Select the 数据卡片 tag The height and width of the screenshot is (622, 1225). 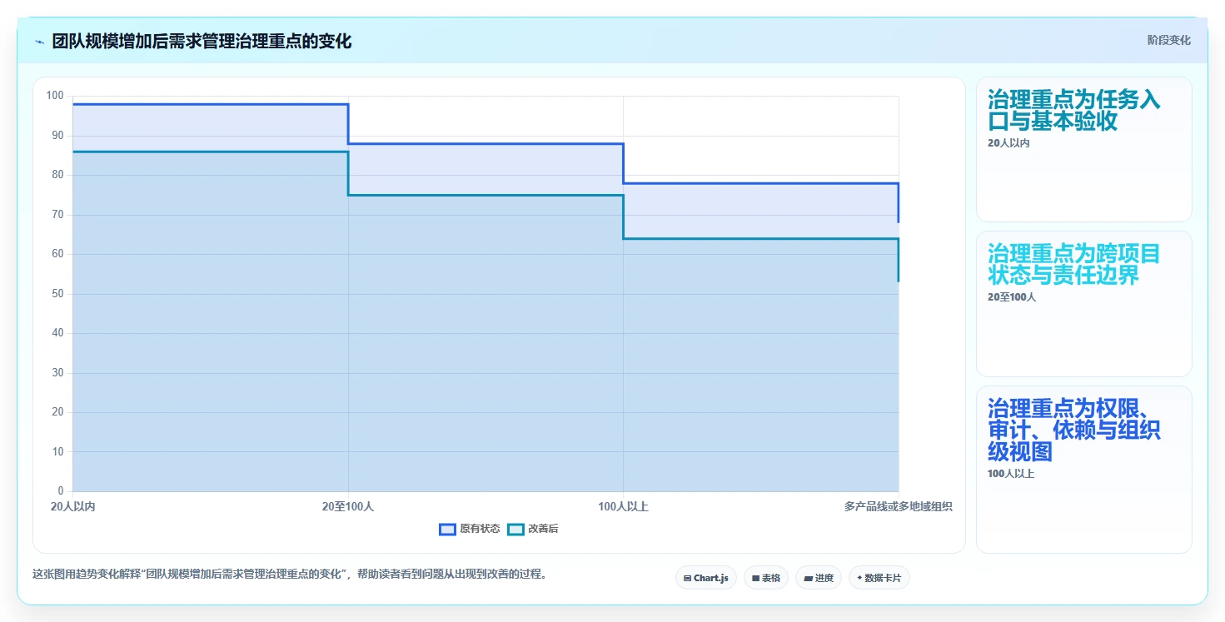click(x=879, y=578)
